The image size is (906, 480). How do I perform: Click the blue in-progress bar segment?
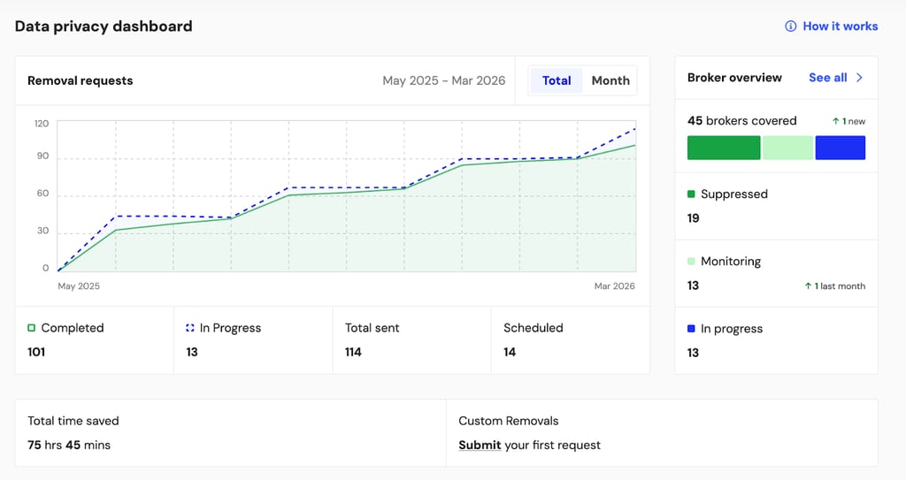pyautogui.click(x=841, y=148)
